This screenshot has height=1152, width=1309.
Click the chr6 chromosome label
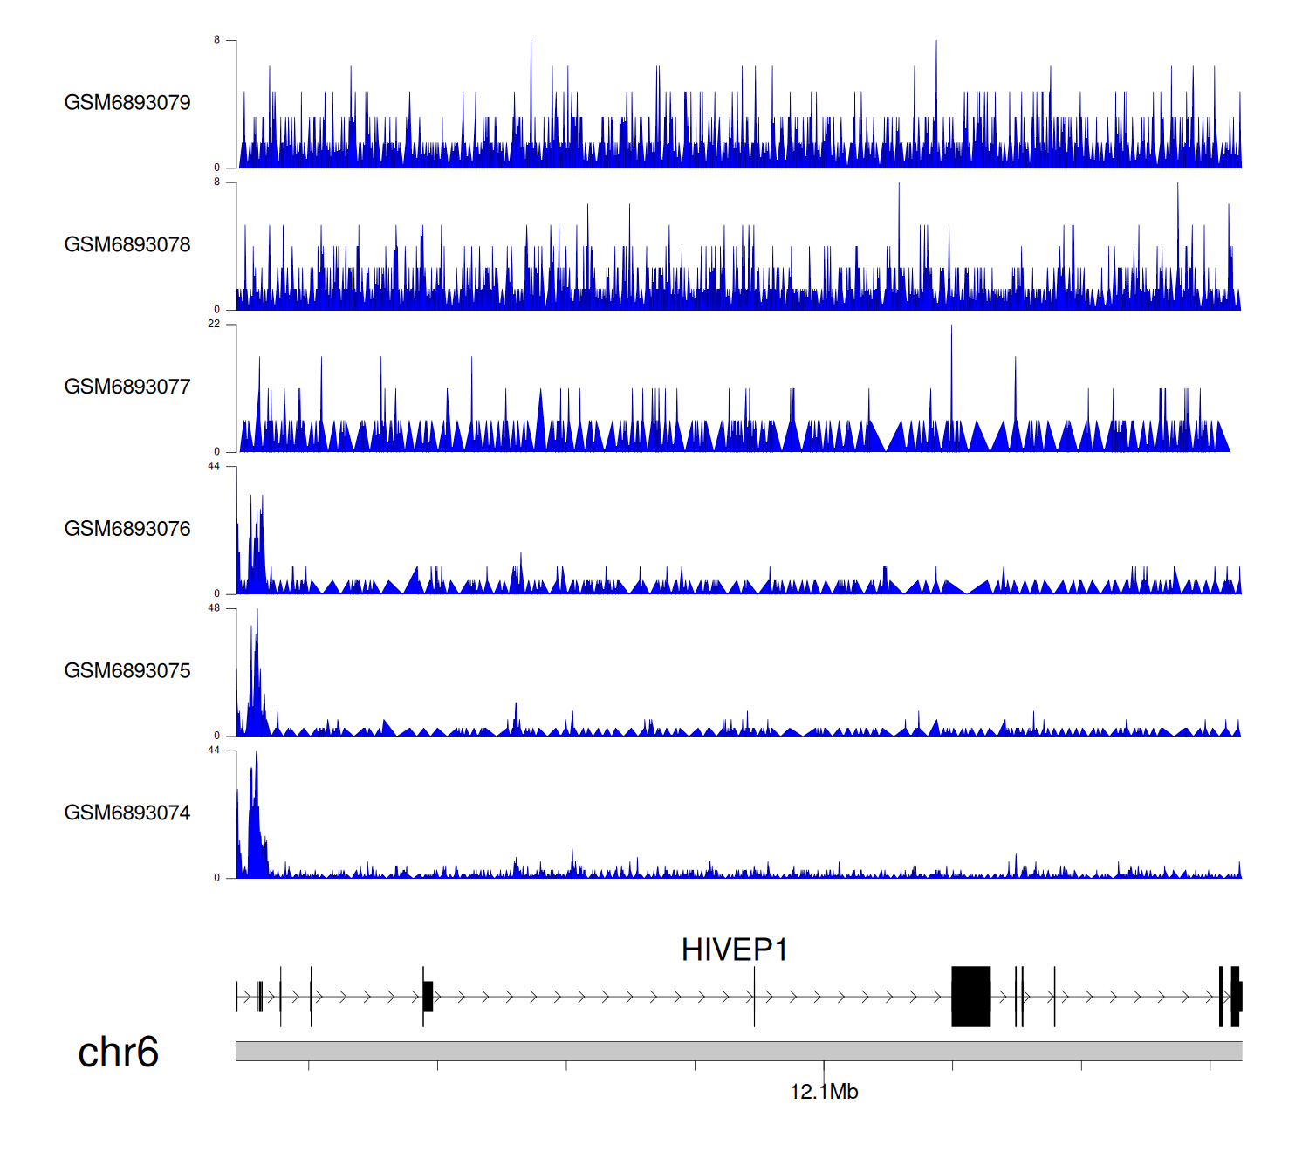click(118, 1053)
